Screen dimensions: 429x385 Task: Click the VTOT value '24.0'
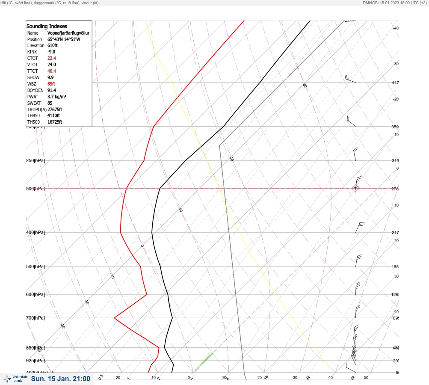coord(52,65)
